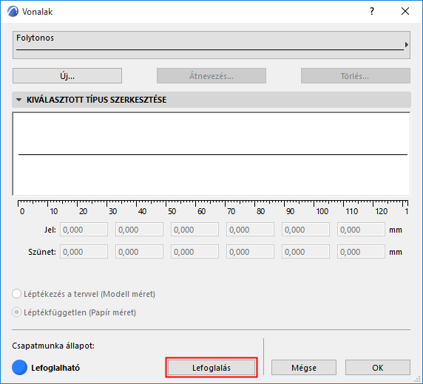Click the Lefoglalható status text
Viewport: 423px width, 384px height.
55,368
